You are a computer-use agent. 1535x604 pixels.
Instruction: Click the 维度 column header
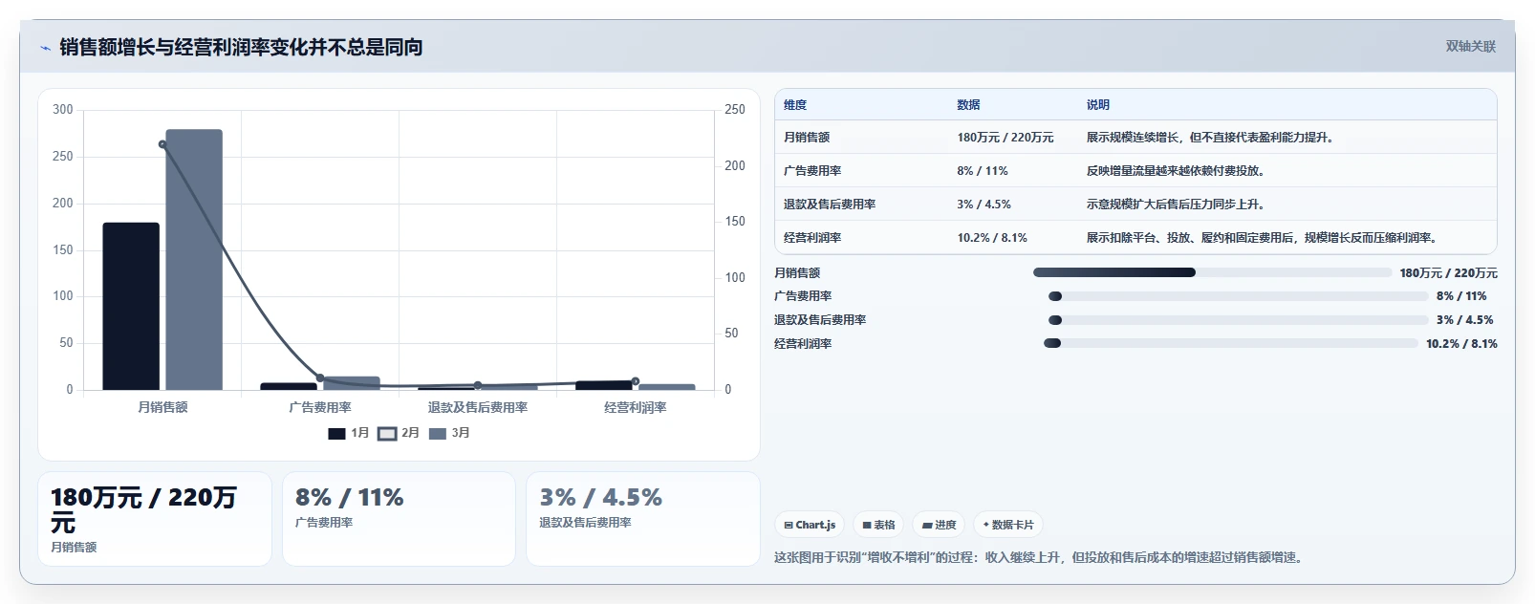[795, 105]
